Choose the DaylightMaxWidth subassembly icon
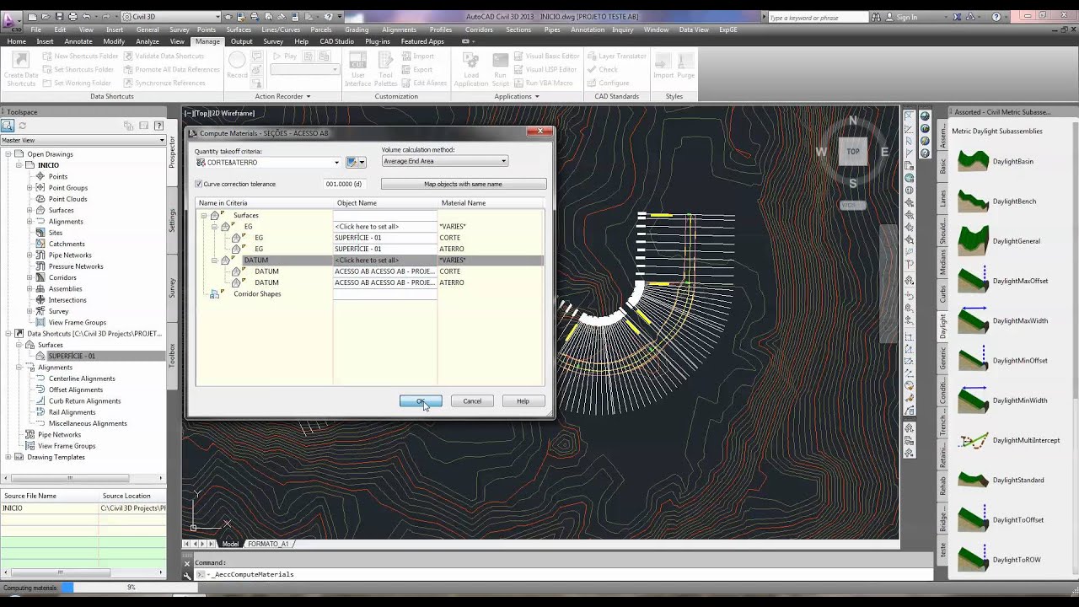Screen dimensions: 1079x607 pyautogui.click(x=973, y=320)
